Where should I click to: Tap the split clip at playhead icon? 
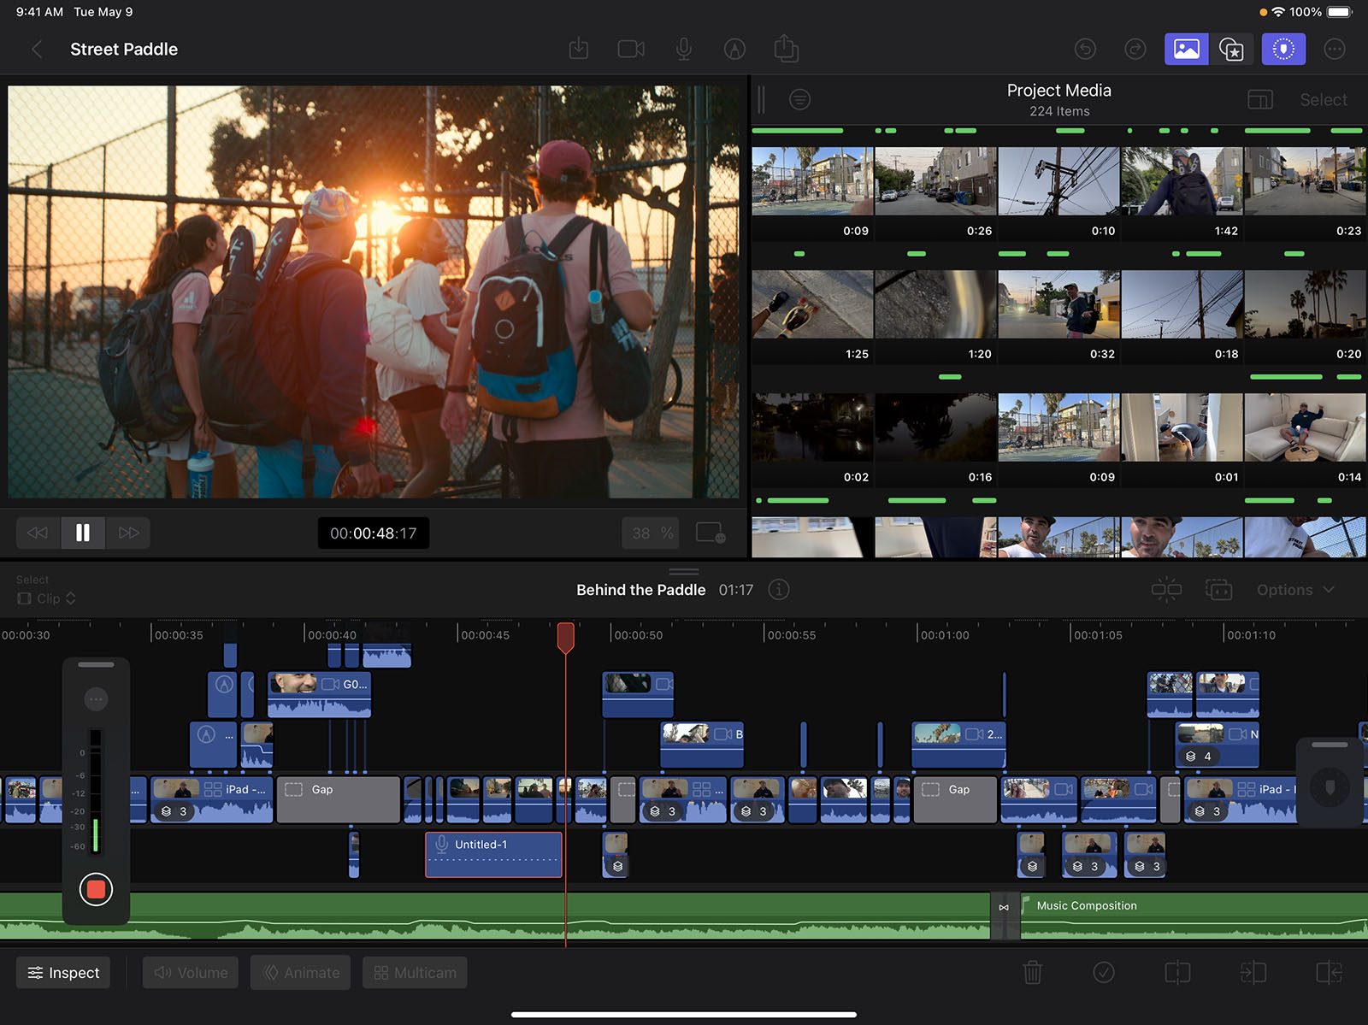click(1177, 973)
